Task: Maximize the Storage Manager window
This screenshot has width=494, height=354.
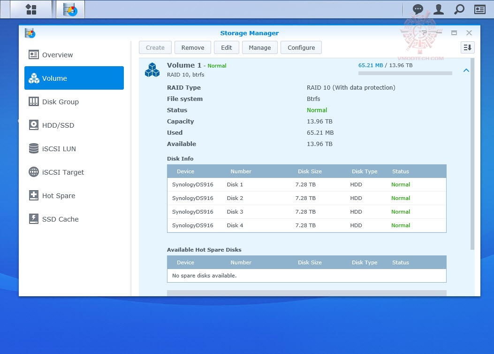Action: pos(454,33)
